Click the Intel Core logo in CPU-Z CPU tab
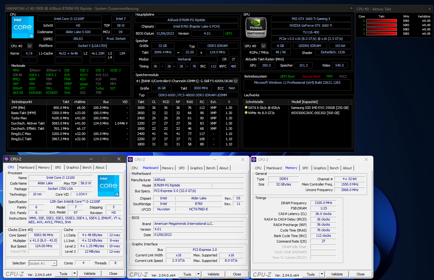 108,186
